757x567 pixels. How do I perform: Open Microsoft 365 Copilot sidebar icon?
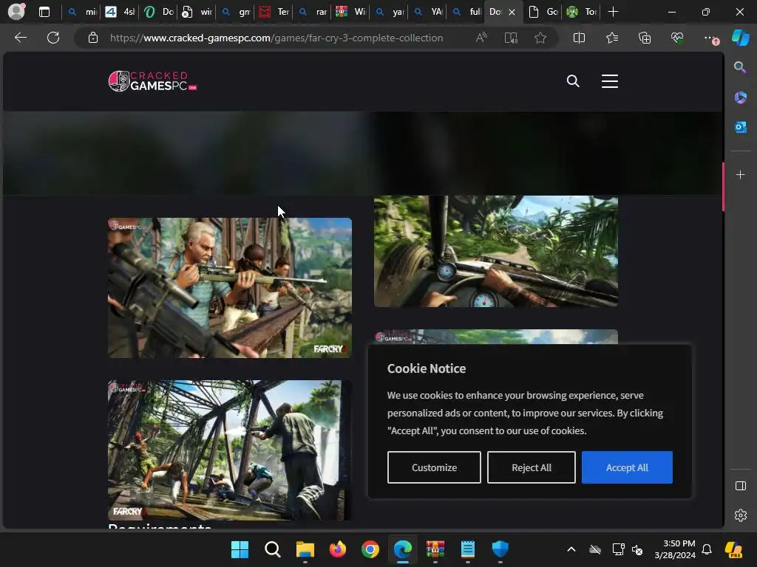[x=740, y=97]
